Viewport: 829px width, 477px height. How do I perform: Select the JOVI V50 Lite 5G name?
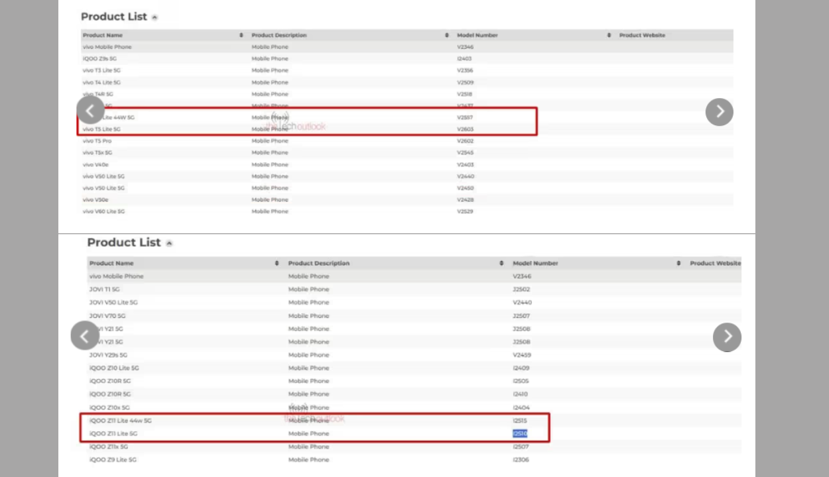(113, 303)
